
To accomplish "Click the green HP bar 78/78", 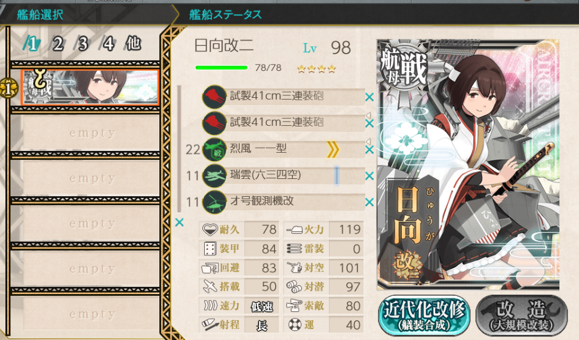I will tap(221, 67).
